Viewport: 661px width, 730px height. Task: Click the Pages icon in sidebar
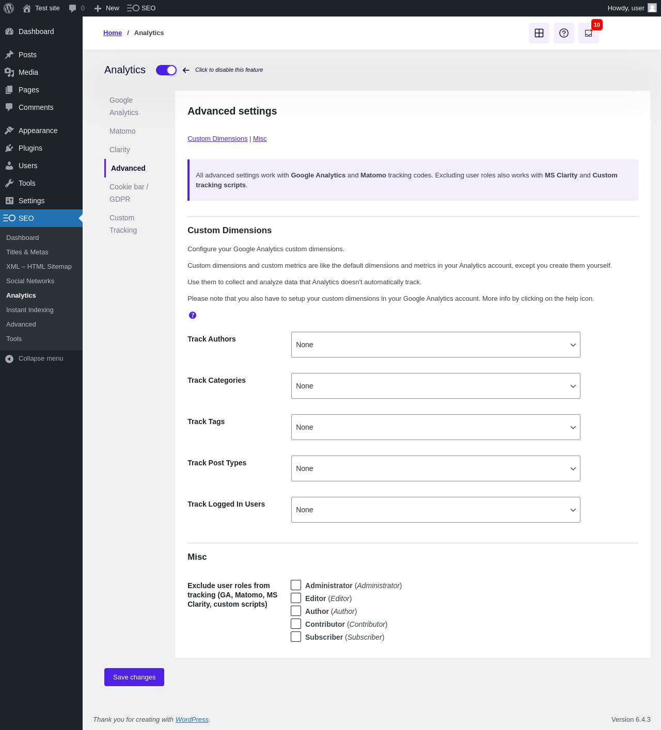(x=9, y=90)
